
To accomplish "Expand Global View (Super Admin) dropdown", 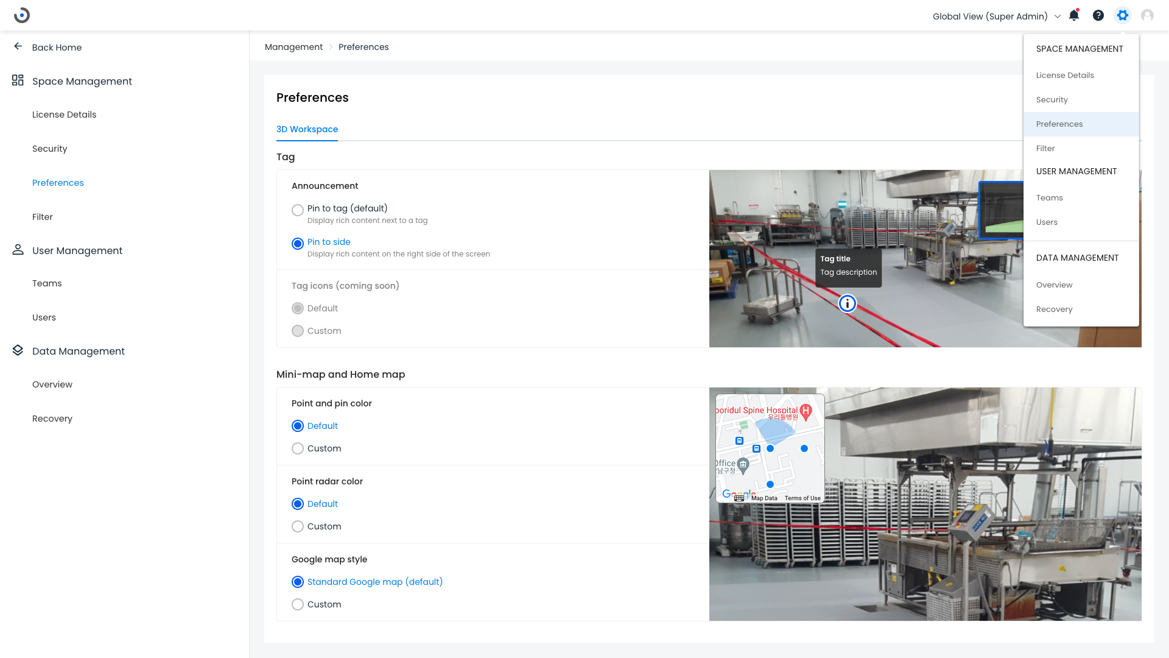I will point(997,16).
